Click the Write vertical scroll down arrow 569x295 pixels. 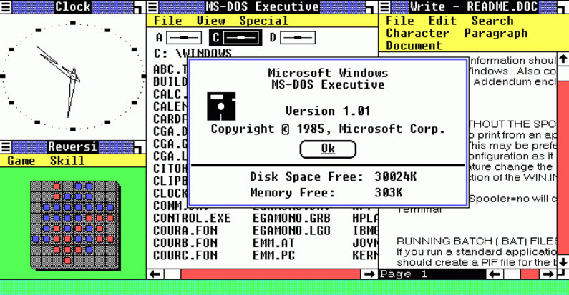pyautogui.click(x=563, y=261)
